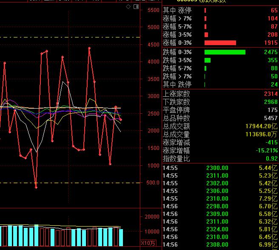The height and width of the screenshot is (250, 279).
Task: Click the flat/suspended count 175
Action: click(273, 110)
